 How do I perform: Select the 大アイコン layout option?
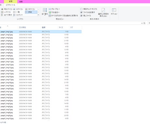coord(18,9)
